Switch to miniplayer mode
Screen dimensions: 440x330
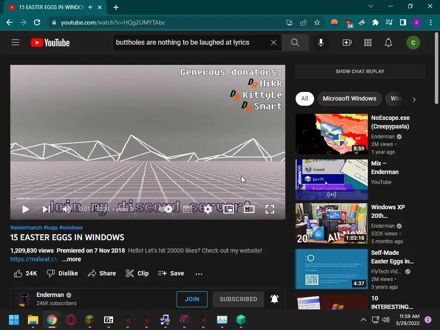[229, 209]
